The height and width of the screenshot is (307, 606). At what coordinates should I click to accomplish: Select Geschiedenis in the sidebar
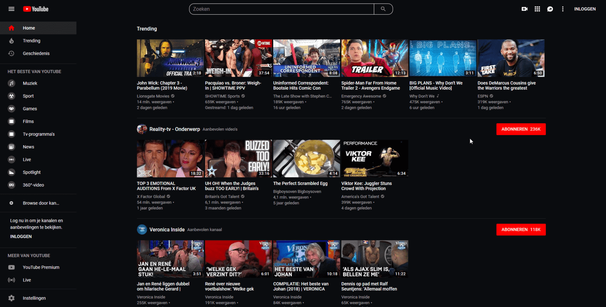pos(38,54)
